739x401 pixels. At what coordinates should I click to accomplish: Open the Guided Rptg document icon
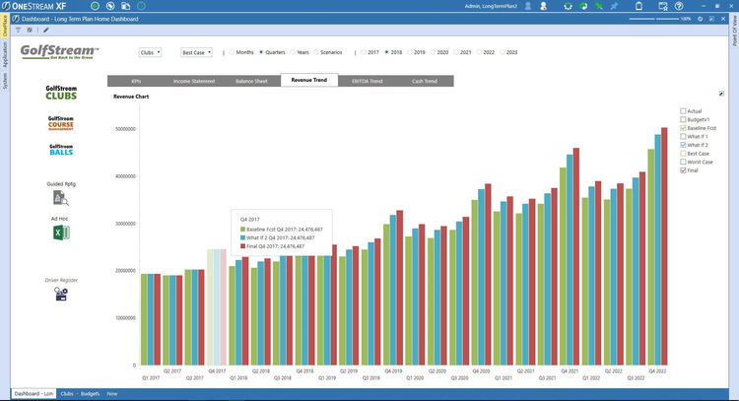coord(61,198)
